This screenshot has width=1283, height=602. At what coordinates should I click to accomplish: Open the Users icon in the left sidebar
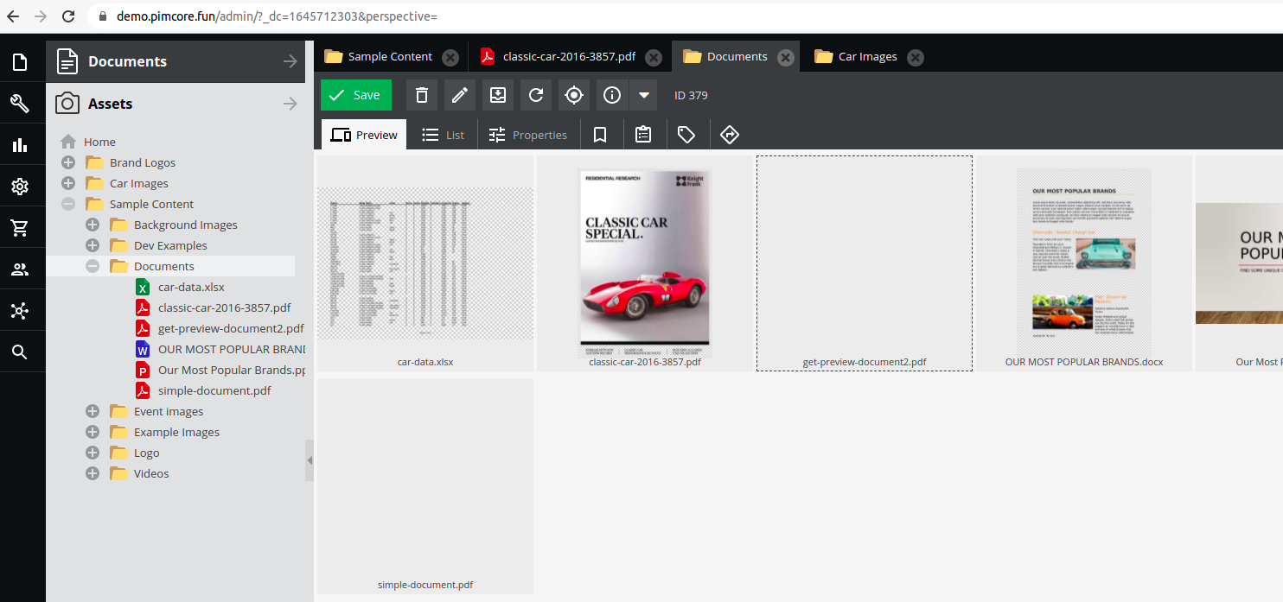pos(22,269)
